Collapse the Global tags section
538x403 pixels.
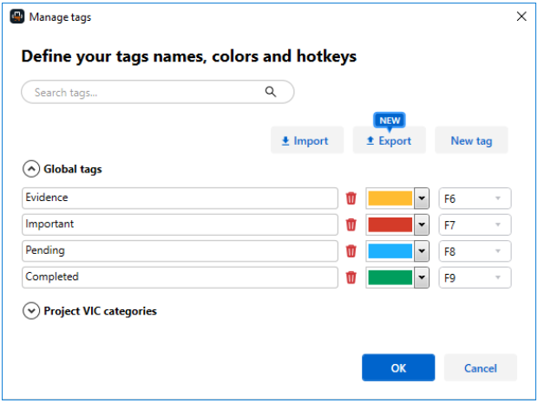pos(31,169)
